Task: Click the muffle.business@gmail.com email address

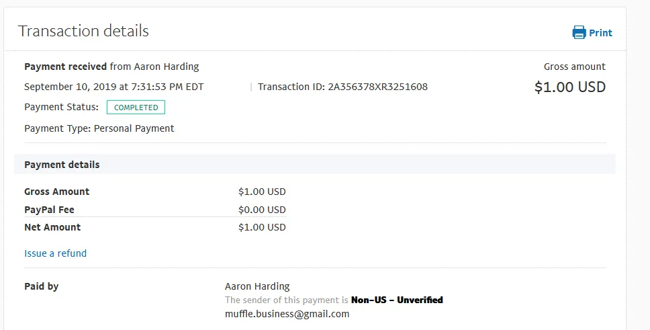Action: pyautogui.click(x=287, y=314)
